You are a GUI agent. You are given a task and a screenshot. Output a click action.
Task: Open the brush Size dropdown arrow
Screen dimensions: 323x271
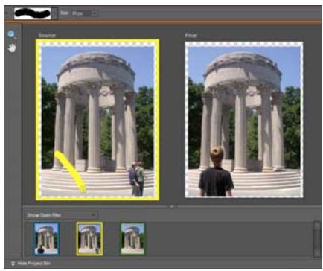(x=95, y=13)
